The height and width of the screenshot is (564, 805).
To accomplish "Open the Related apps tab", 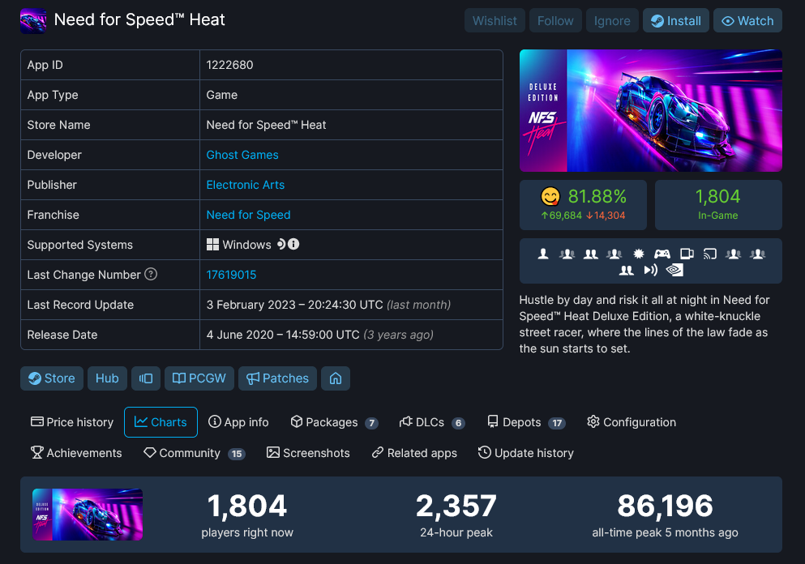I will click(414, 453).
